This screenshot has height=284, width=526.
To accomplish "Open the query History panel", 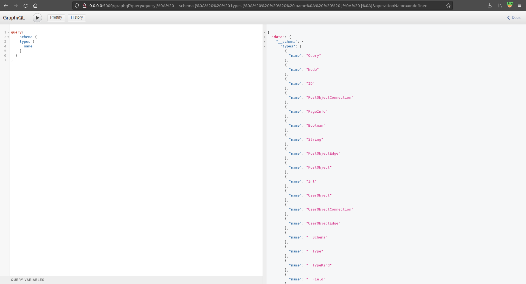I will click(x=77, y=18).
